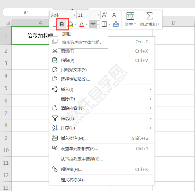The height and width of the screenshot is (191, 195).
Task: Expand the 合并 merge dropdown arrow
Action: [x=135, y=24]
